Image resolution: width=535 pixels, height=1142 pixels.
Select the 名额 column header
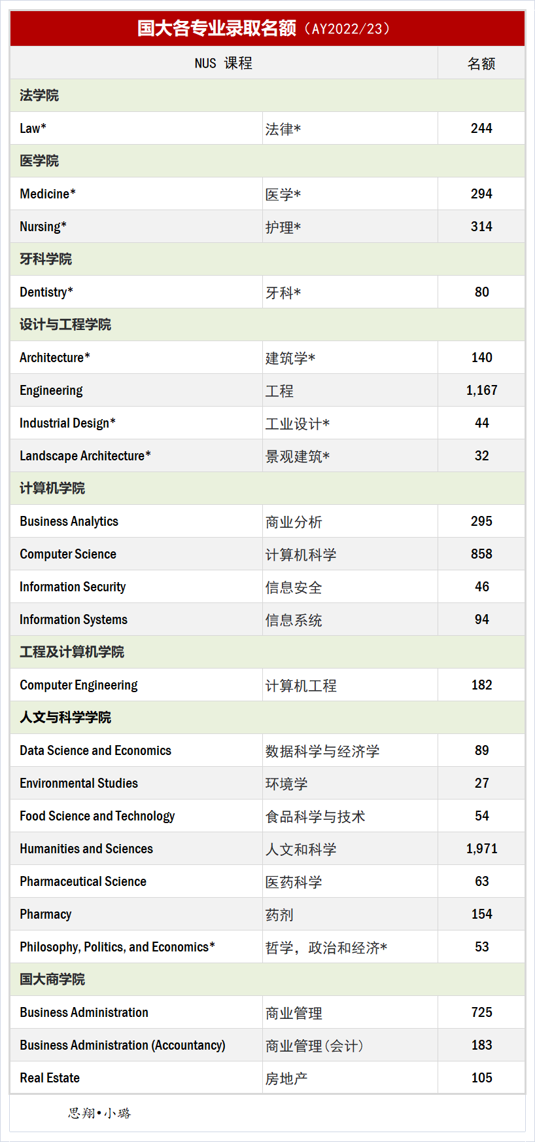click(x=481, y=63)
